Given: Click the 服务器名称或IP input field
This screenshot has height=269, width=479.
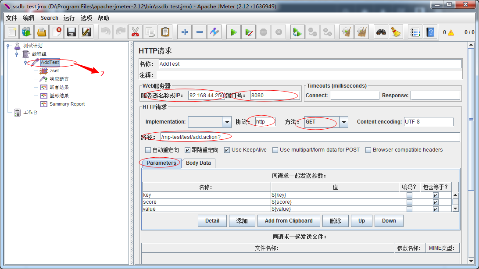Looking at the screenshot, I should click(x=207, y=96).
